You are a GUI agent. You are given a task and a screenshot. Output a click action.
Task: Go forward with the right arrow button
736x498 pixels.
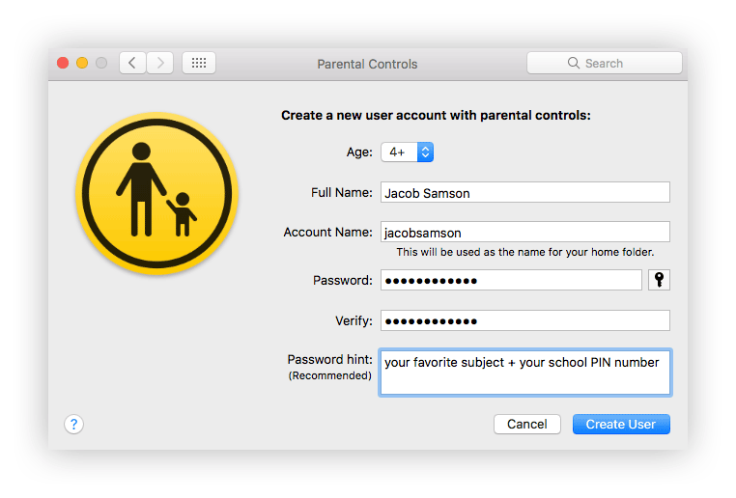point(160,63)
